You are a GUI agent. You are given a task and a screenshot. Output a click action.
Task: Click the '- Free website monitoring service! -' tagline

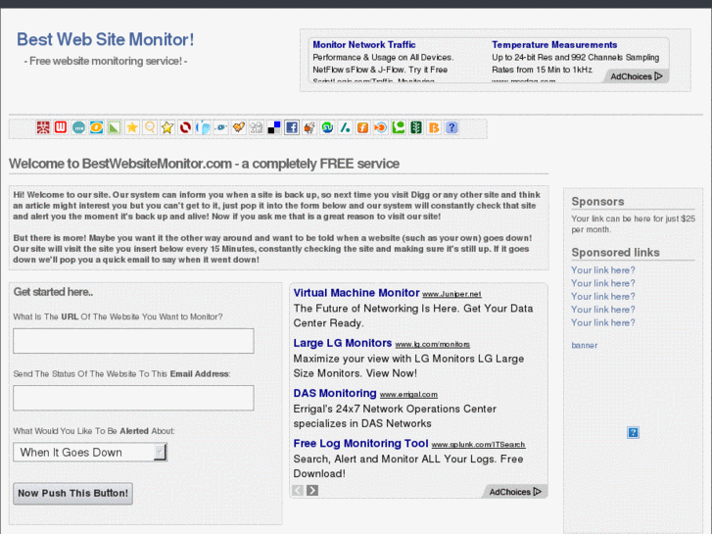(x=106, y=61)
